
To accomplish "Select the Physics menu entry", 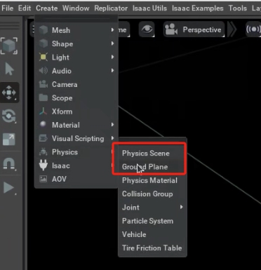I will tap(76, 152).
